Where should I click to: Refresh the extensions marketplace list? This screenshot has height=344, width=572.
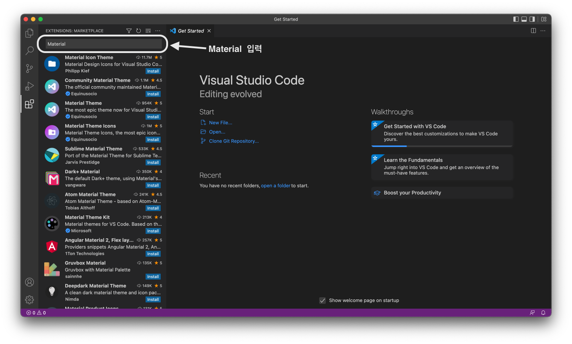coord(139,31)
